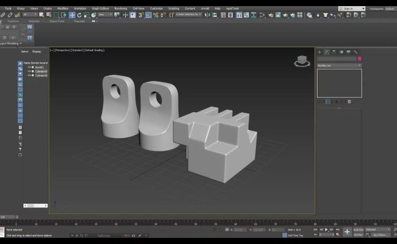Open the Rendered Frame Window icon
397x244 pixels.
pos(278,15)
